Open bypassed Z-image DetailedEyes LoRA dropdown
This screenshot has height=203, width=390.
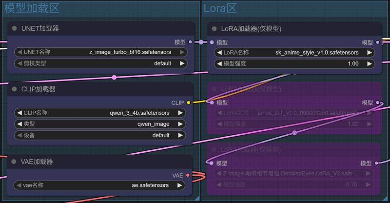click(293, 173)
